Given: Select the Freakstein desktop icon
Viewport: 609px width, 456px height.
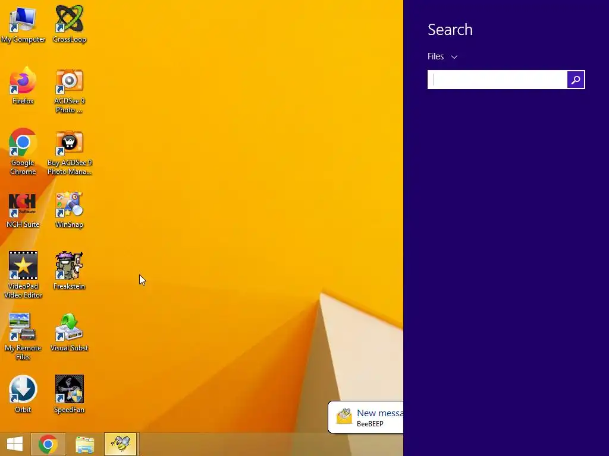Looking at the screenshot, I should coord(69,271).
